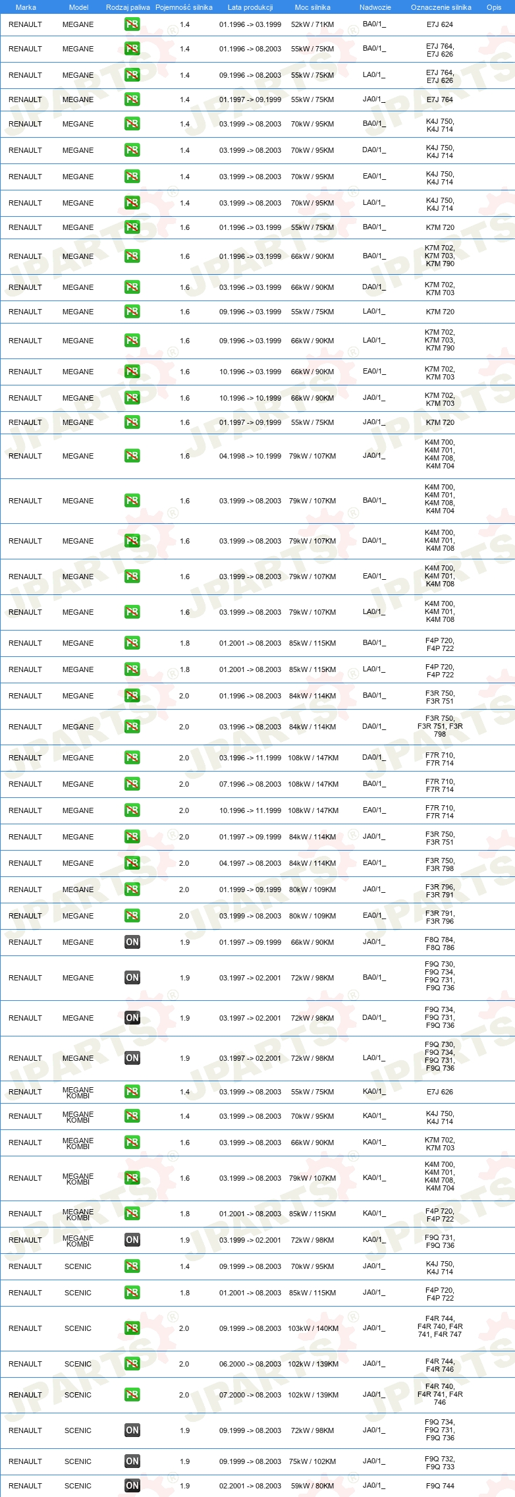Select the engine code cell F9Q 732, F9Q 733
This screenshot has height=1497, width=515.
(440, 1461)
